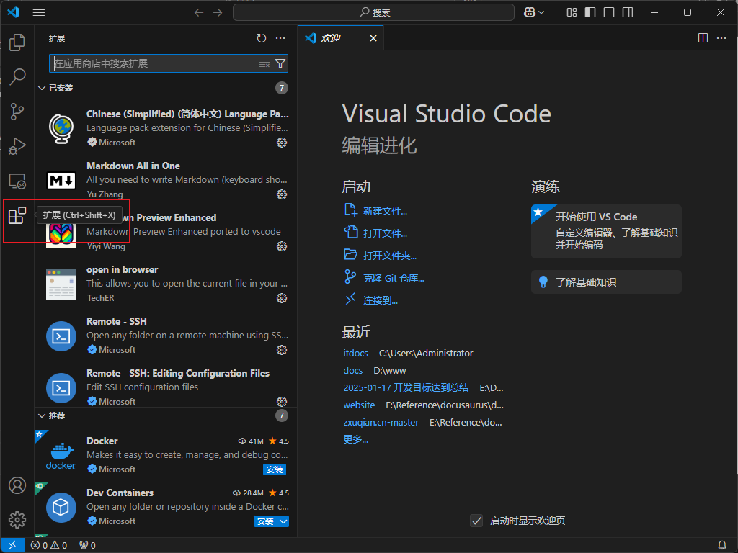The width and height of the screenshot is (738, 553).
Task: Open settings gear for Markdown All in One
Action: tap(282, 194)
